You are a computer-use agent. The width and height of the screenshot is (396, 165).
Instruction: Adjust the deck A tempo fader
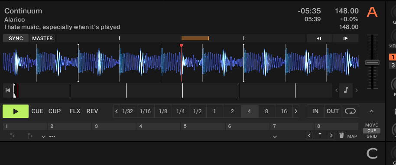click(x=372, y=62)
